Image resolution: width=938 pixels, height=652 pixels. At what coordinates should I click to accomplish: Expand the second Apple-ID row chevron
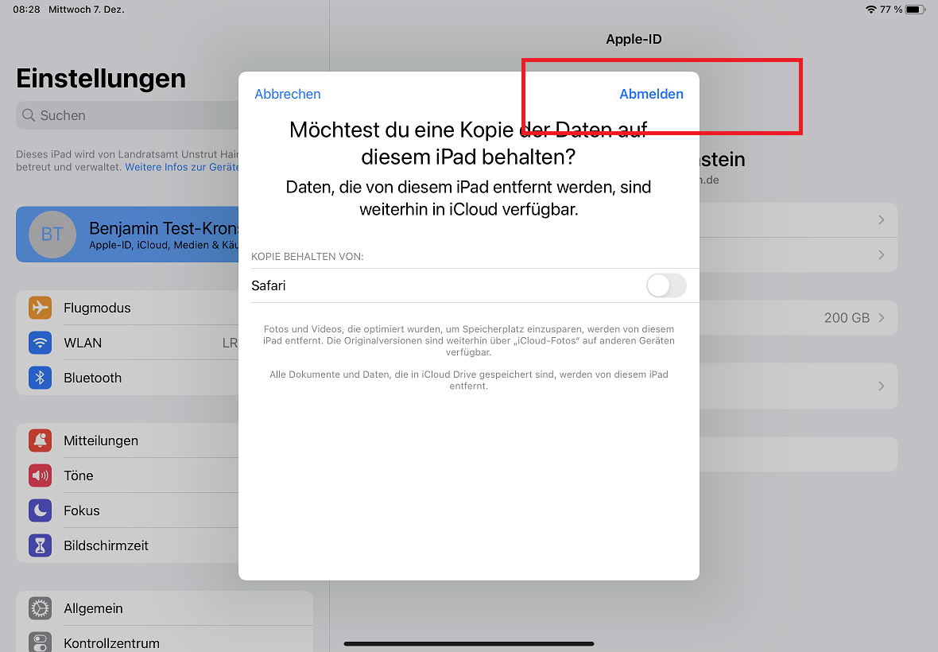(x=882, y=254)
